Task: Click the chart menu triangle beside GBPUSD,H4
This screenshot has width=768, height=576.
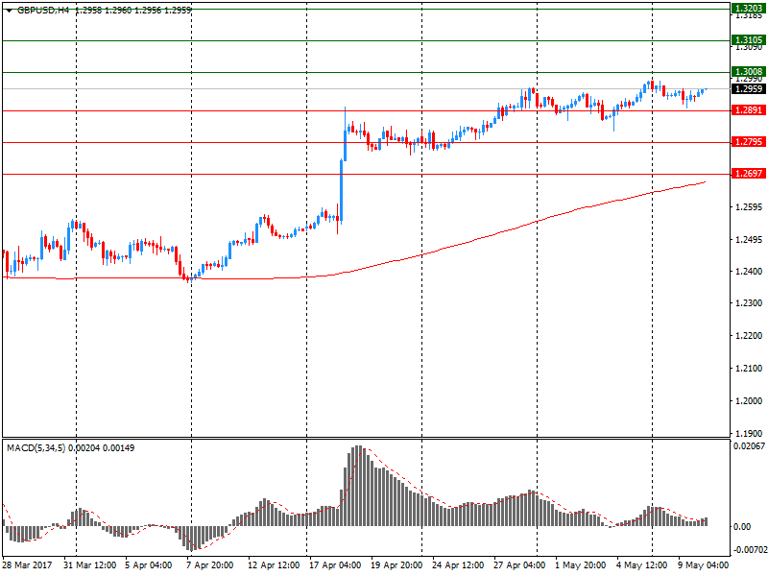Action: pyautogui.click(x=10, y=11)
